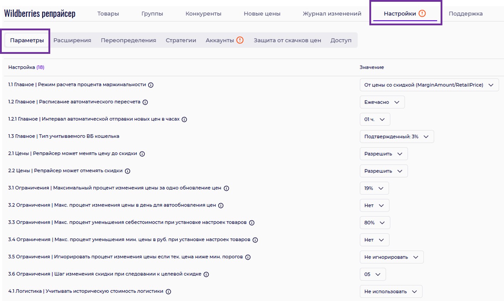Open margin mode dropdown 'От цены со скидкой'
Viewport: 504px width, 301px height.
click(x=429, y=85)
